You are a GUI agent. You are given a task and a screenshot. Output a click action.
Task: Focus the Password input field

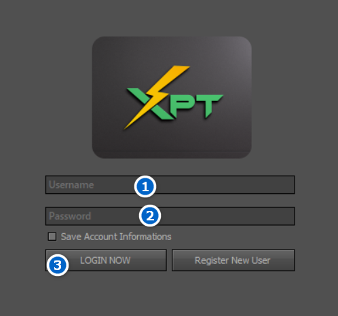[x=170, y=216]
